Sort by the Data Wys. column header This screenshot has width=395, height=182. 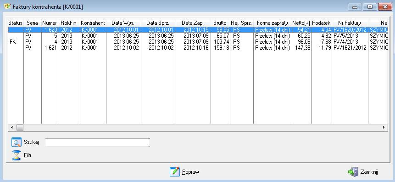tap(123, 23)
